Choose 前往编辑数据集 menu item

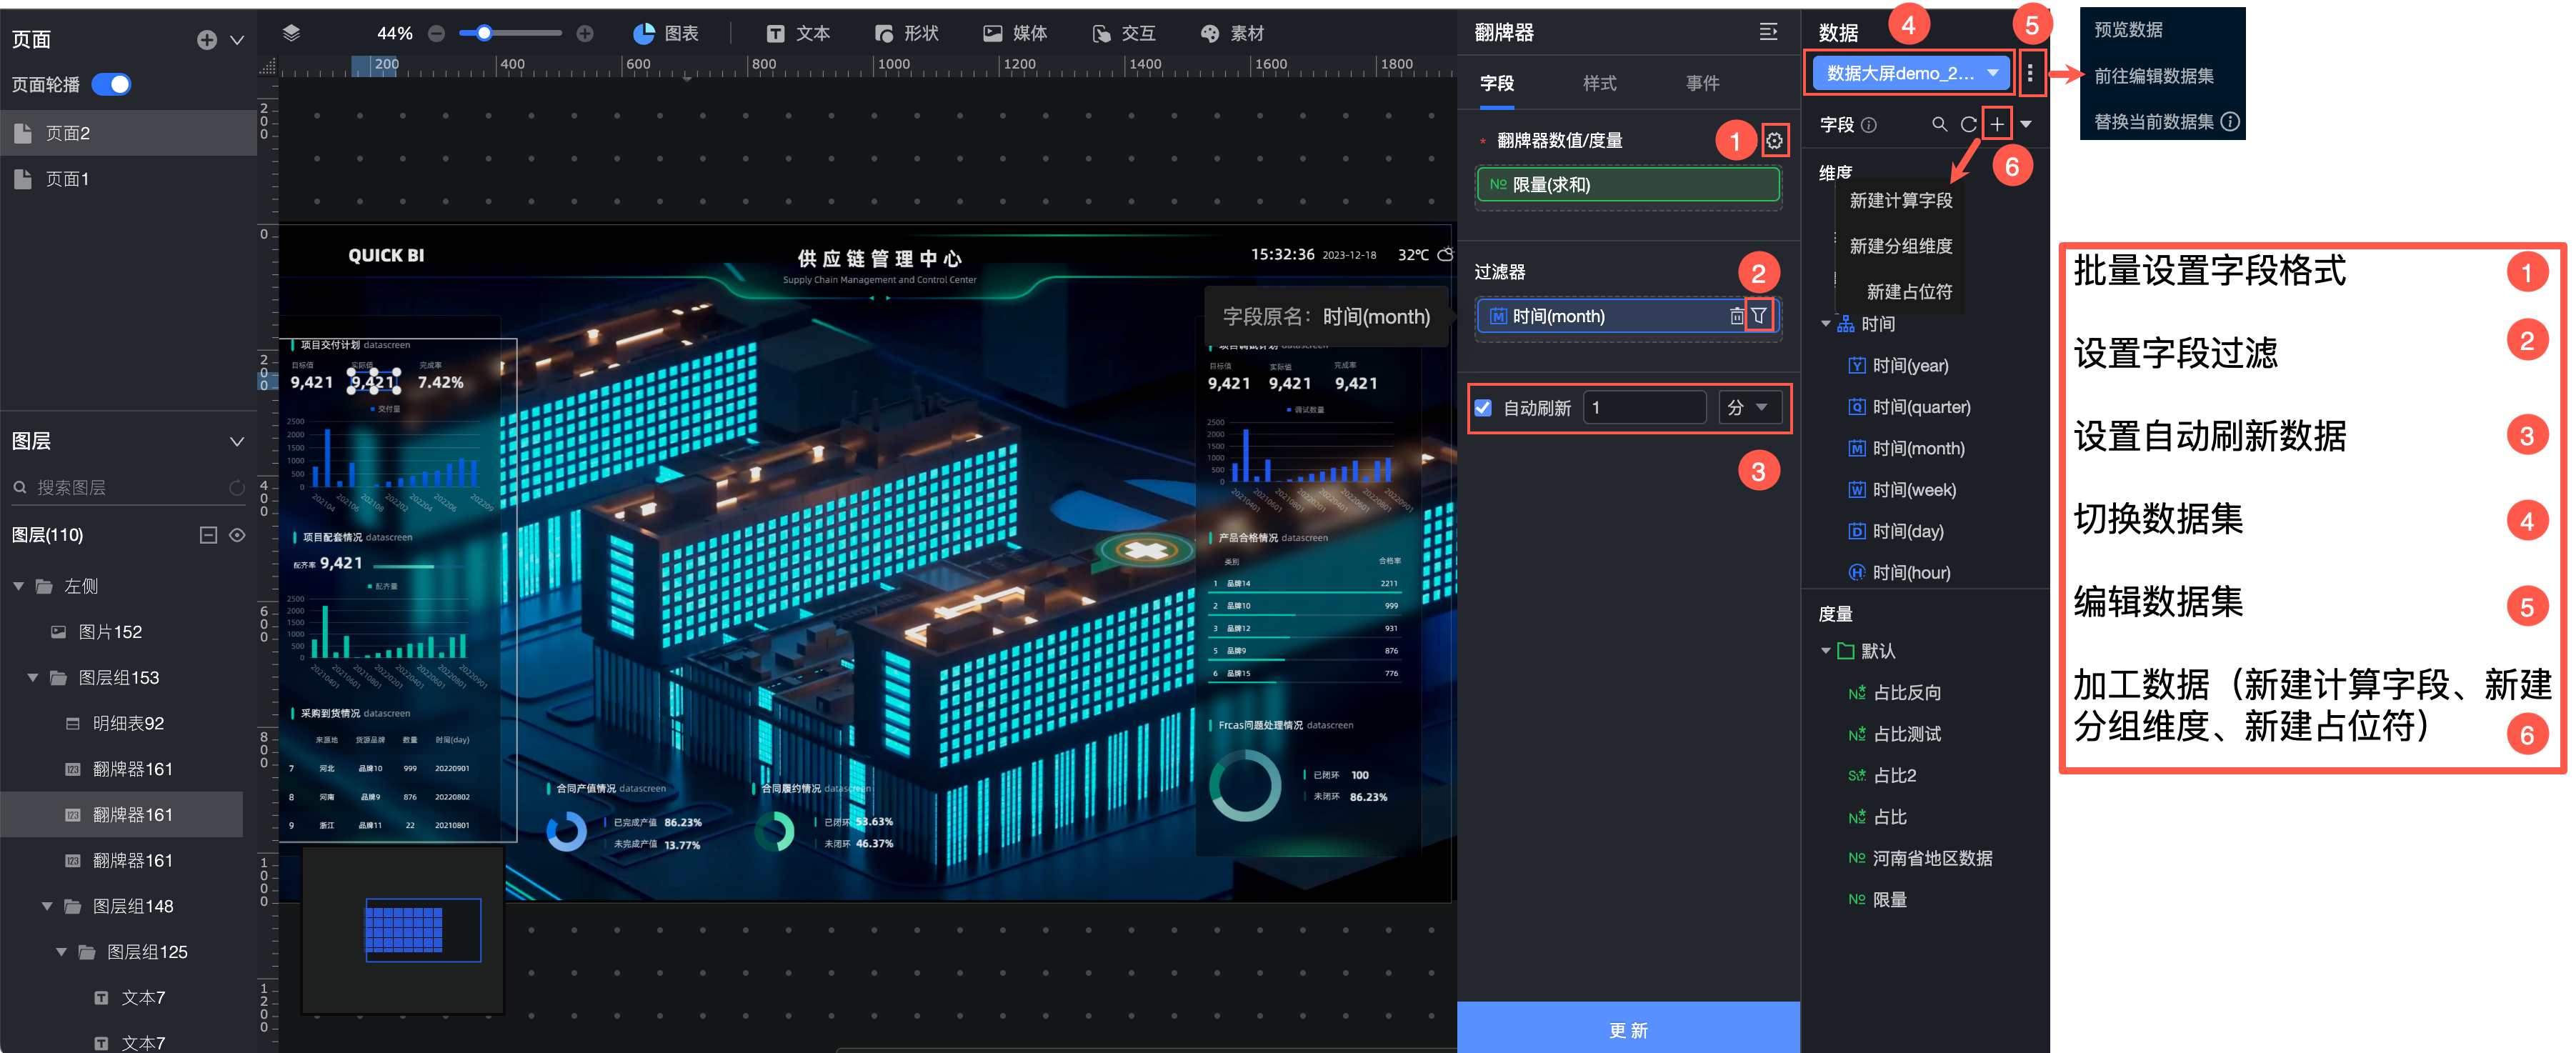pos(2154,76)
